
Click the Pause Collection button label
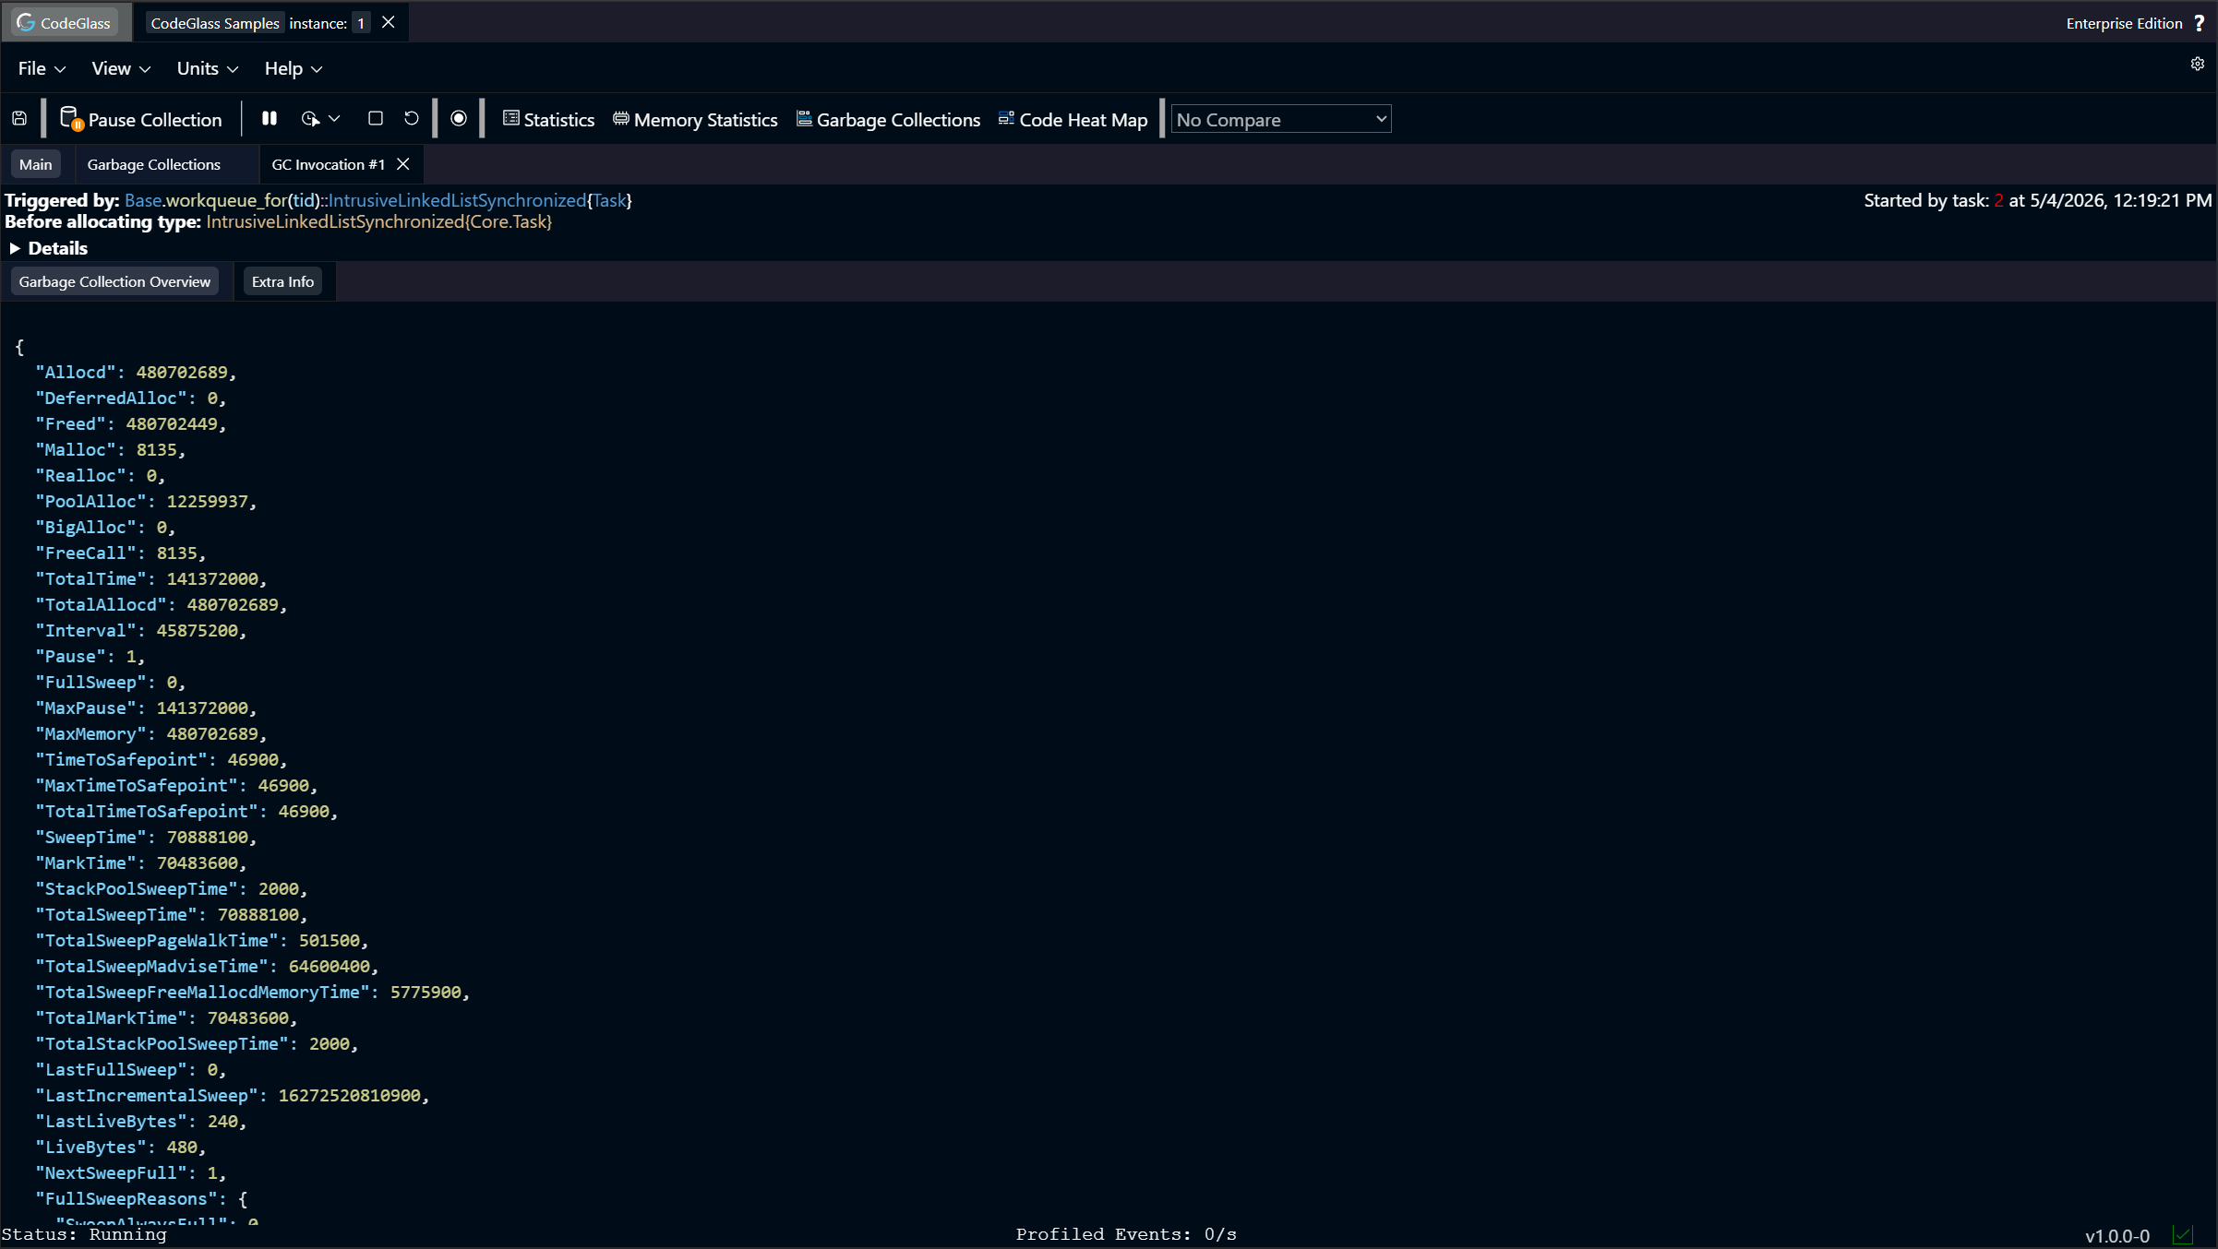point(155,120)
